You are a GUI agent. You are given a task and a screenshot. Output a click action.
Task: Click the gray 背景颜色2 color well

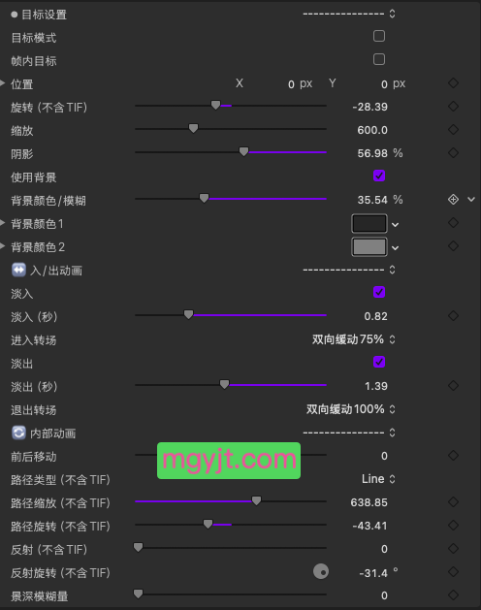point(369,247)
